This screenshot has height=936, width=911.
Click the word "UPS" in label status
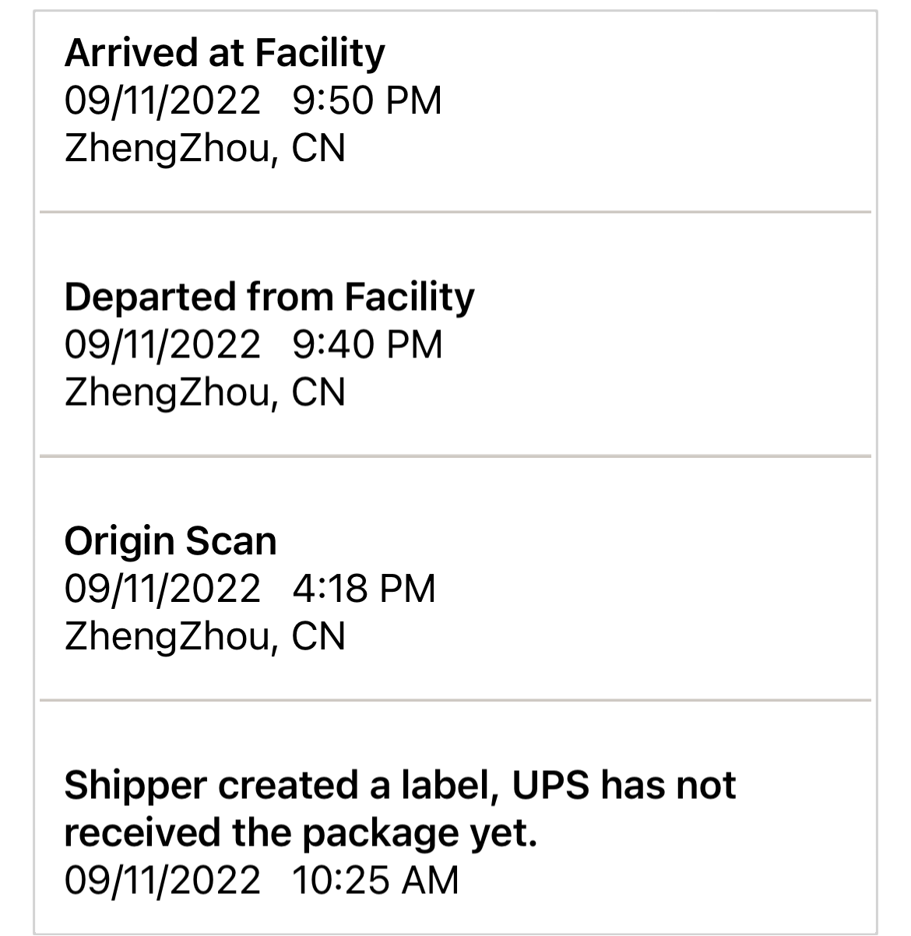tap(550, 785)
